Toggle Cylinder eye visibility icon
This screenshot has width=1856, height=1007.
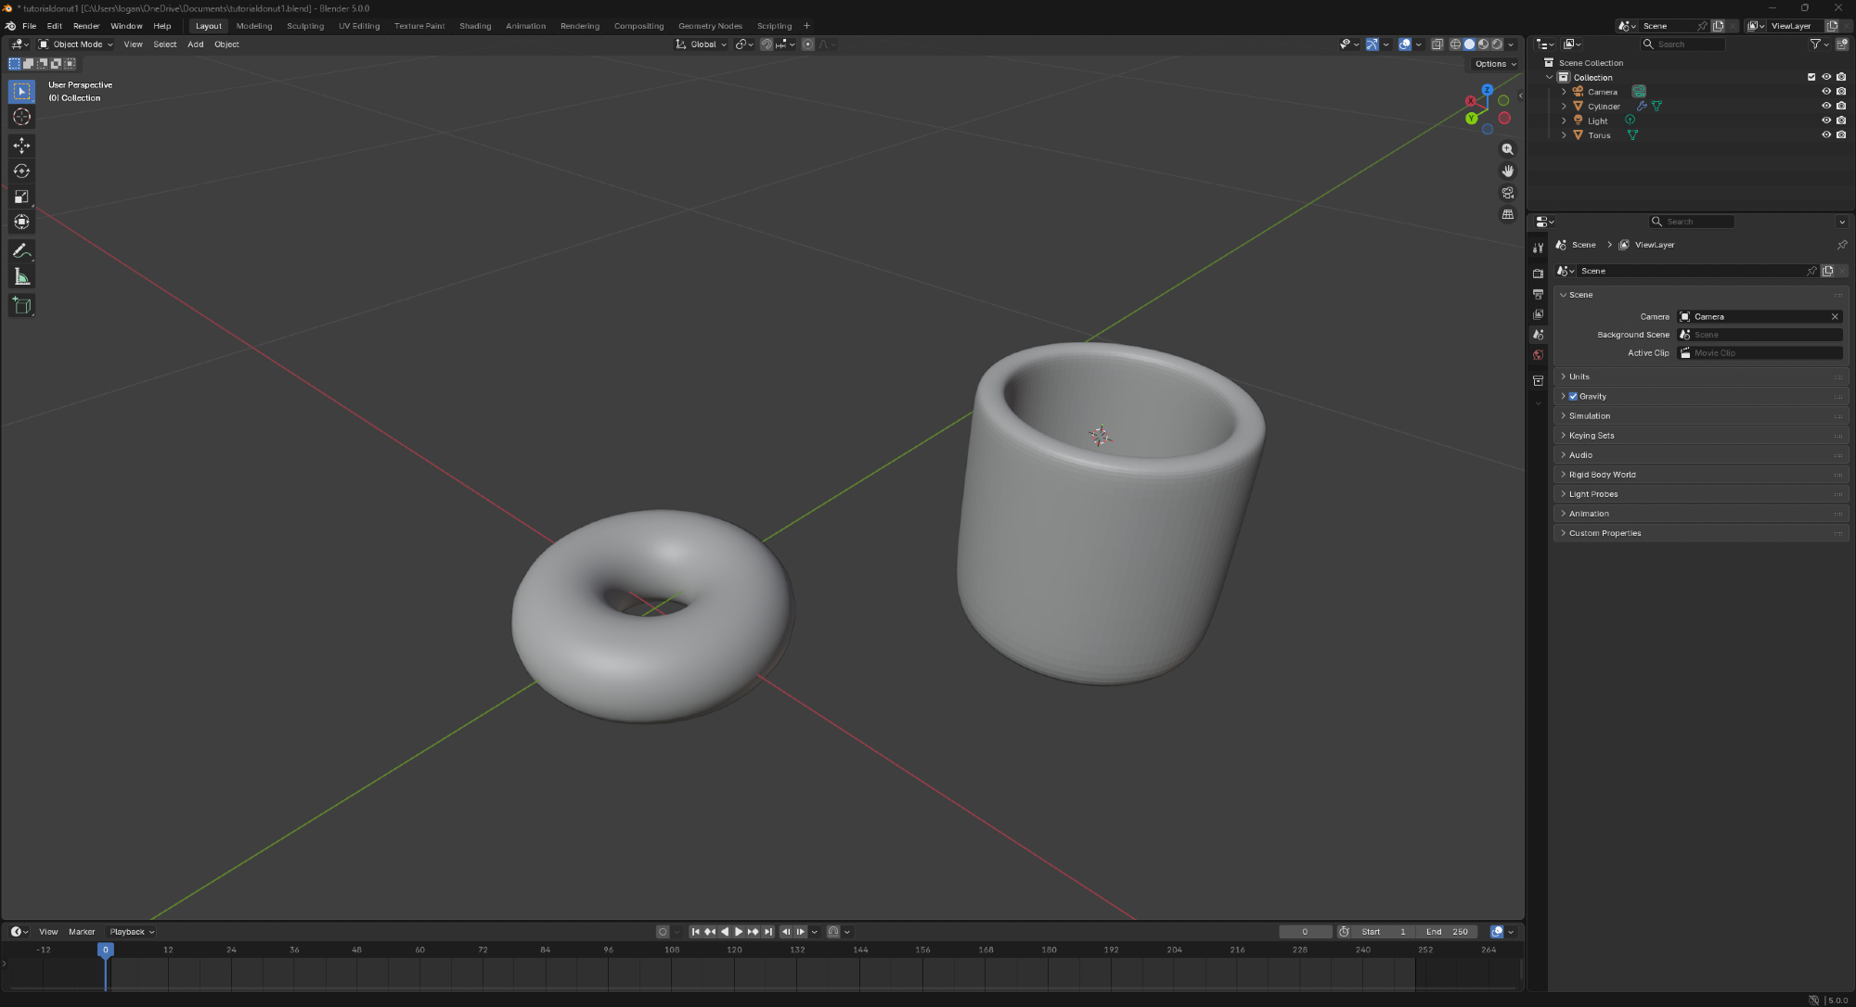click(x=1825, y=107)
